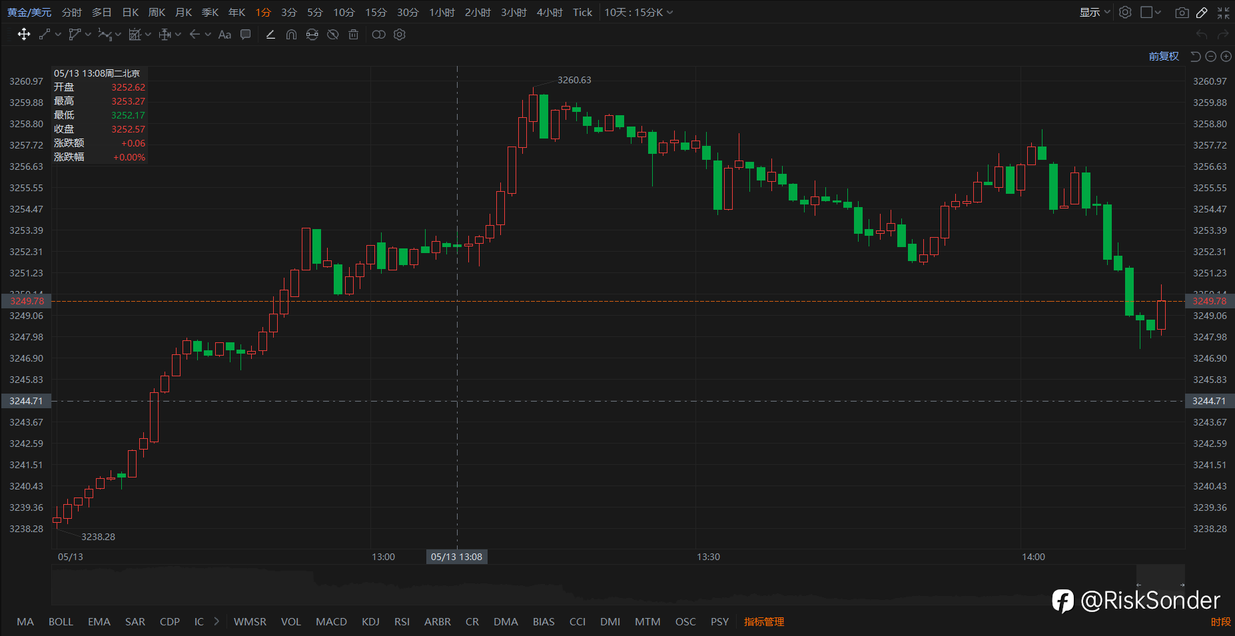Screen dimensions: 1235x636
Task: Toggle the BOLL indicator
Action: click(x=61, y=621)
